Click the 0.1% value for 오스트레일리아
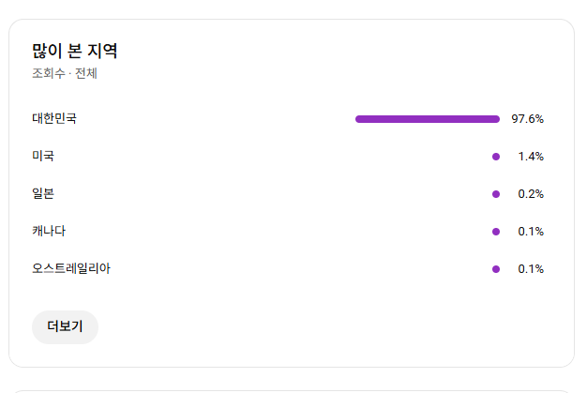This screenshot has height=393, width=587. 531,269
